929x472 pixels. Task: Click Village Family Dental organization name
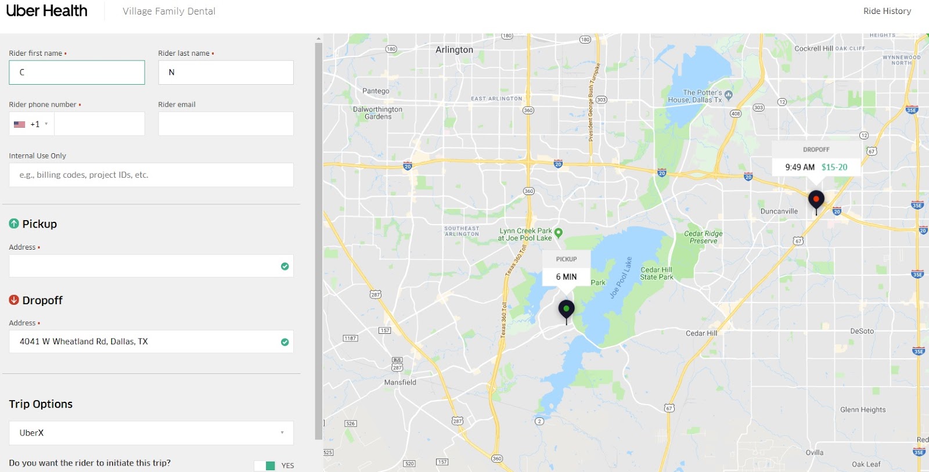[169, 11]
